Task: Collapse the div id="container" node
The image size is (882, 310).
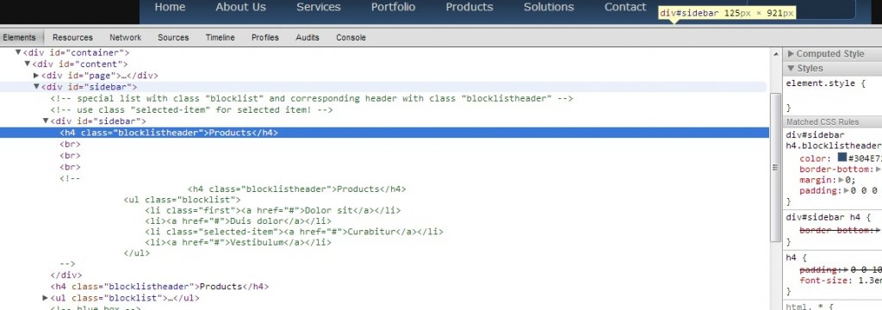Action: point(18,53)
